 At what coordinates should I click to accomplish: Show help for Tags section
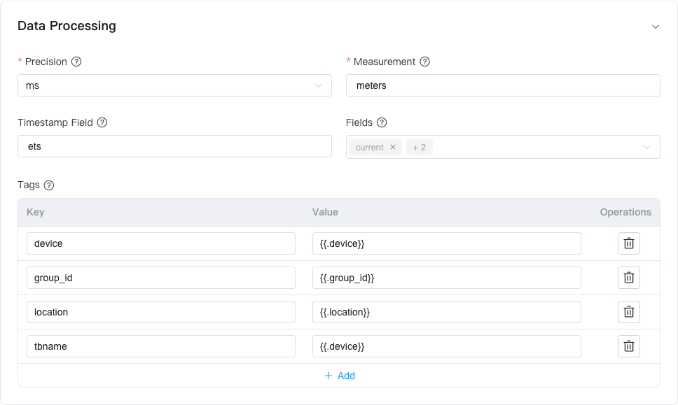click(x=49, y=185)
